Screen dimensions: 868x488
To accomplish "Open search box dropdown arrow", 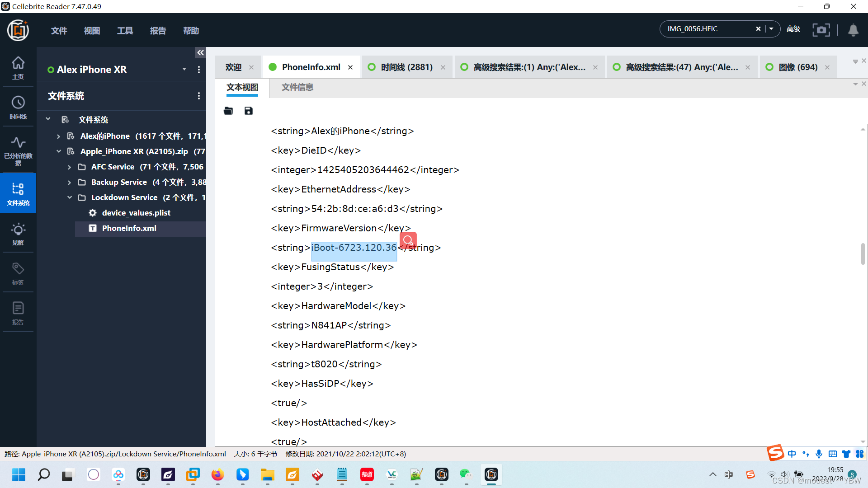I will 771,29.
